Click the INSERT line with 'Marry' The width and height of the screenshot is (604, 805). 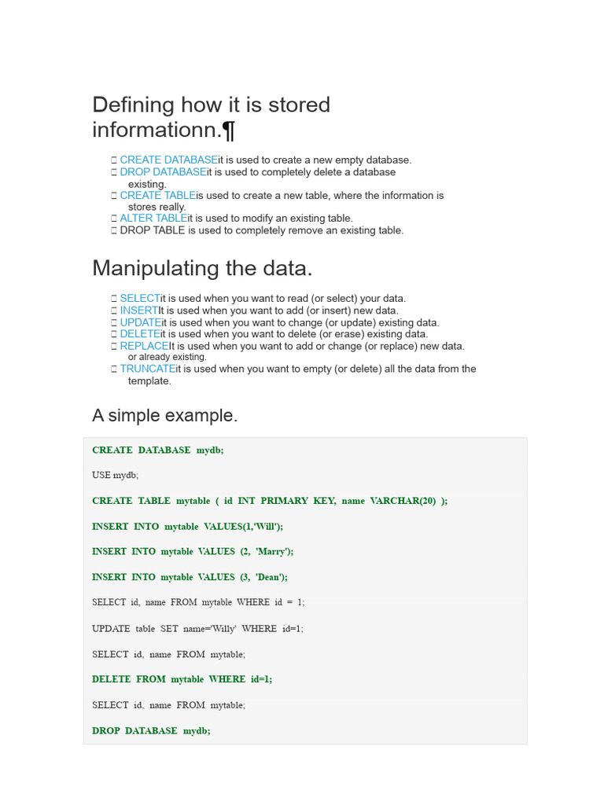pos(192,552)
